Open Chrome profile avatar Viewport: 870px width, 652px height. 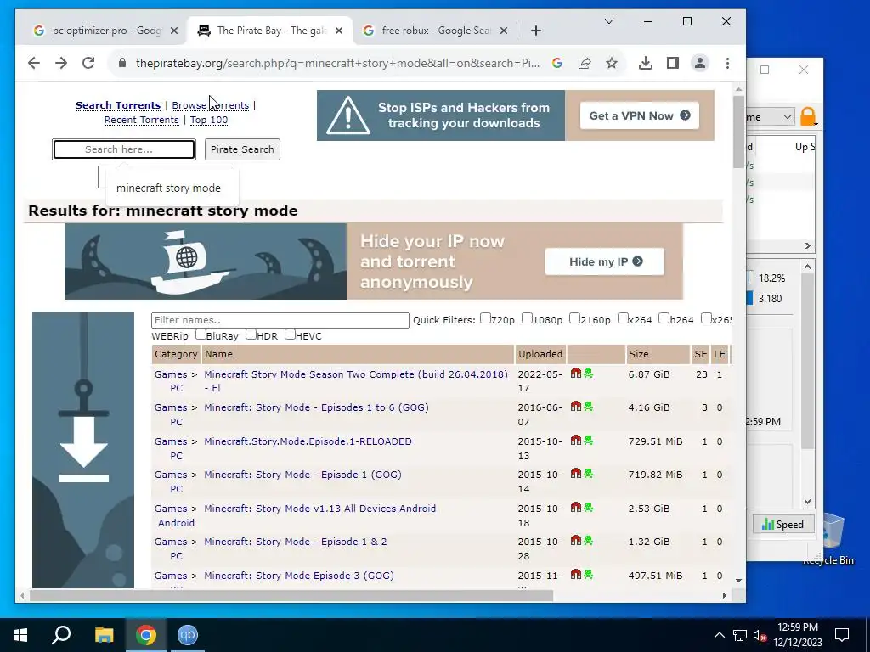click(700, 63)
